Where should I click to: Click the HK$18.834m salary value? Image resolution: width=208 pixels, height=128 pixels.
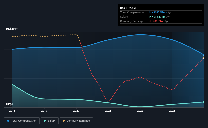point(158,17)
